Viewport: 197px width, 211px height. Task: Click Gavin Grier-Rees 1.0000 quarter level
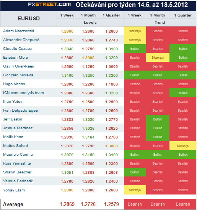(111, 67)
